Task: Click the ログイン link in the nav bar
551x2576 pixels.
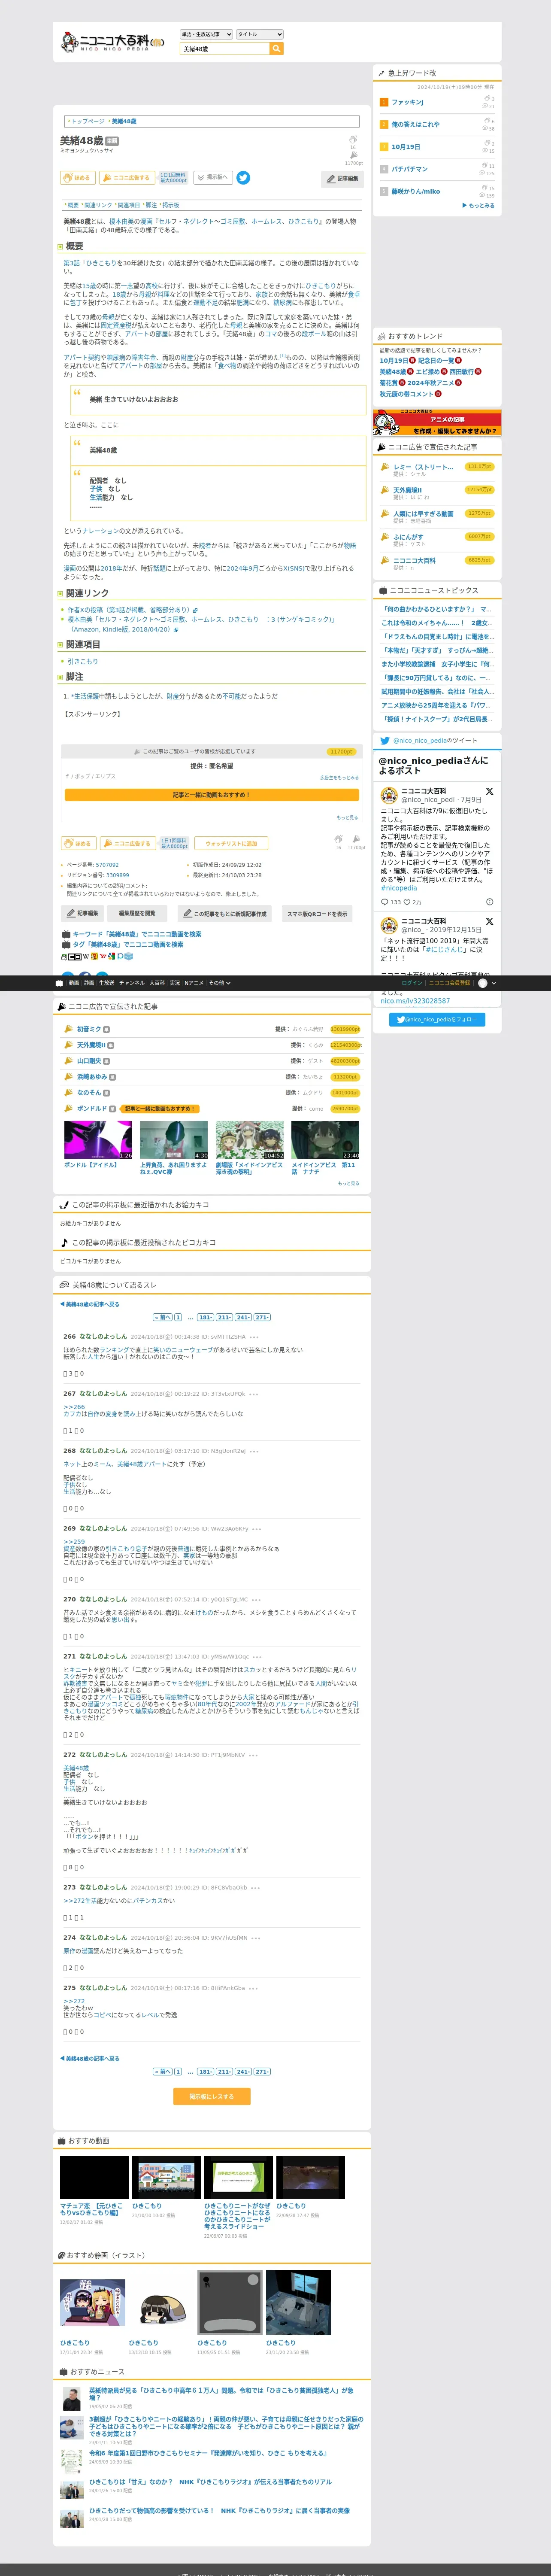Action: [x=412, y=983]
